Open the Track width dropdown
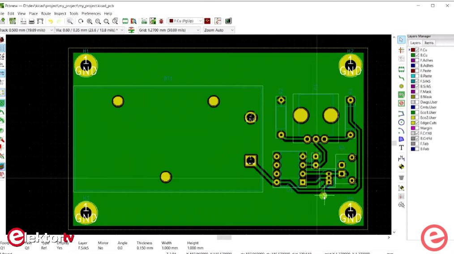 tap(27, 30)
